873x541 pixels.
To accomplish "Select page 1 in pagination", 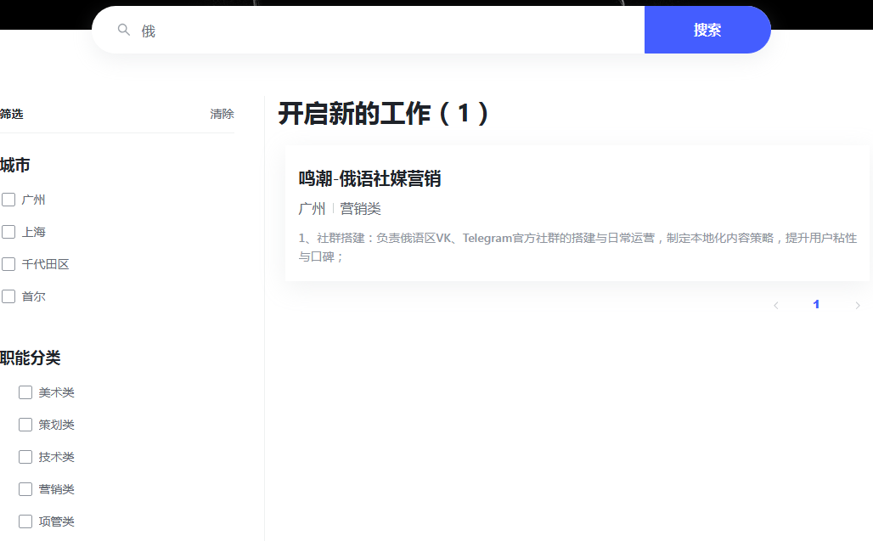I will click(816, 304).
